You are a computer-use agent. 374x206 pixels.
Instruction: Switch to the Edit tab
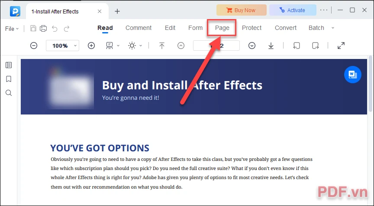pos(170,28)
